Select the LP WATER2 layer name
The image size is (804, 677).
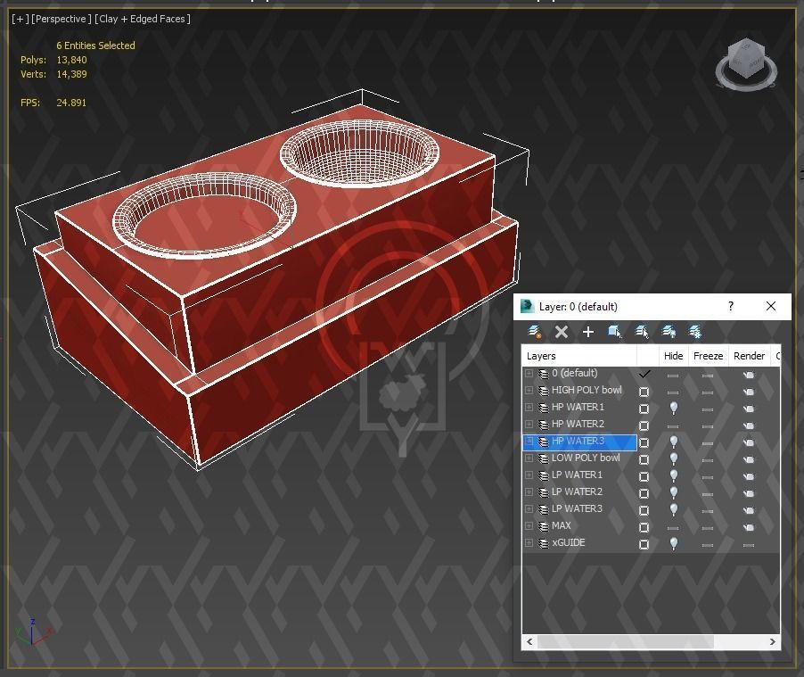(577, 491)
